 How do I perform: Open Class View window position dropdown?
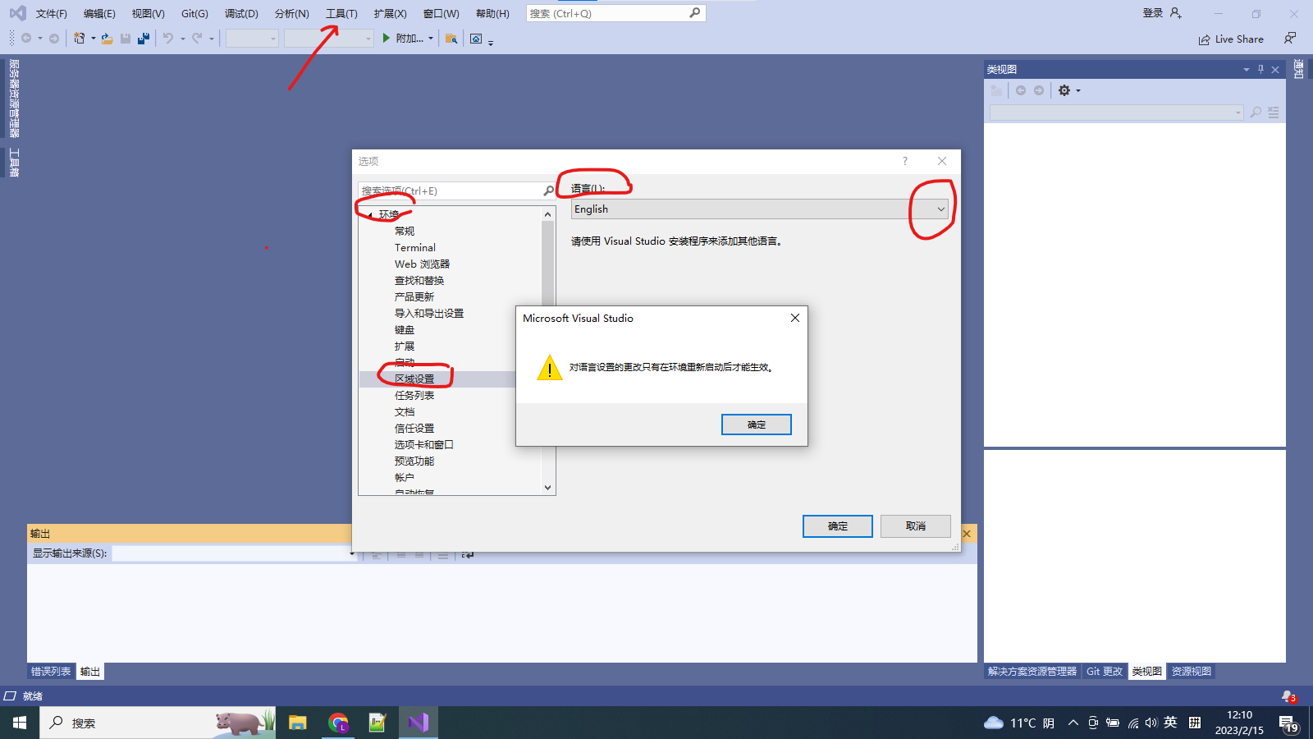[x=1246, y=70]
